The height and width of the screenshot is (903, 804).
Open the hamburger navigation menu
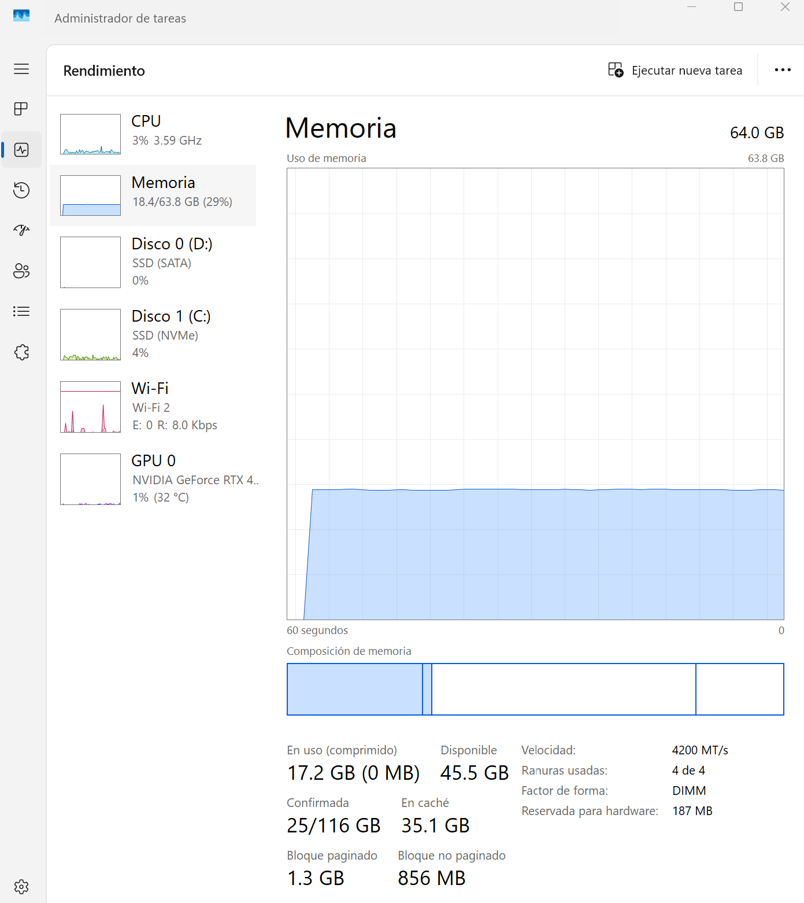coord(21,69)
